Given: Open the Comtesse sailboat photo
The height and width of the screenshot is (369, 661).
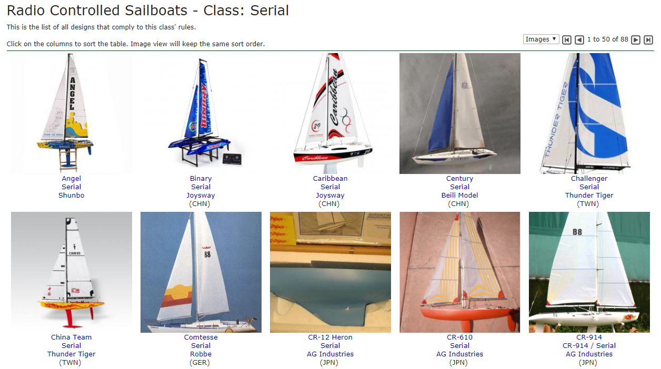Looking at the screenshot, I should click(x=201, y=272).
